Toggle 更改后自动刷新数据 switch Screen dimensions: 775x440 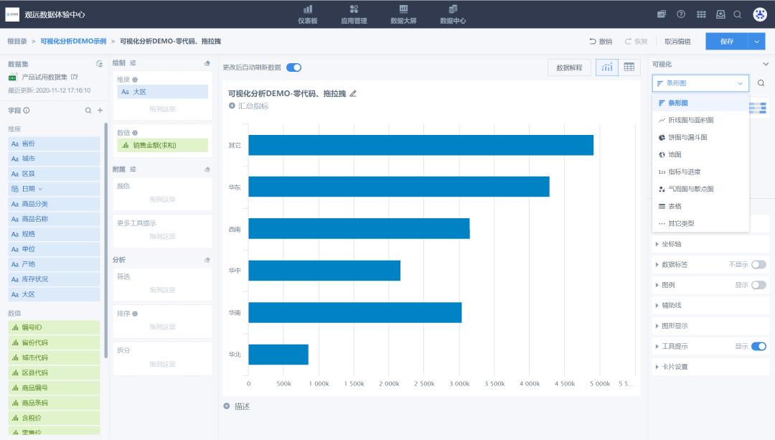(x=293, y=67)
